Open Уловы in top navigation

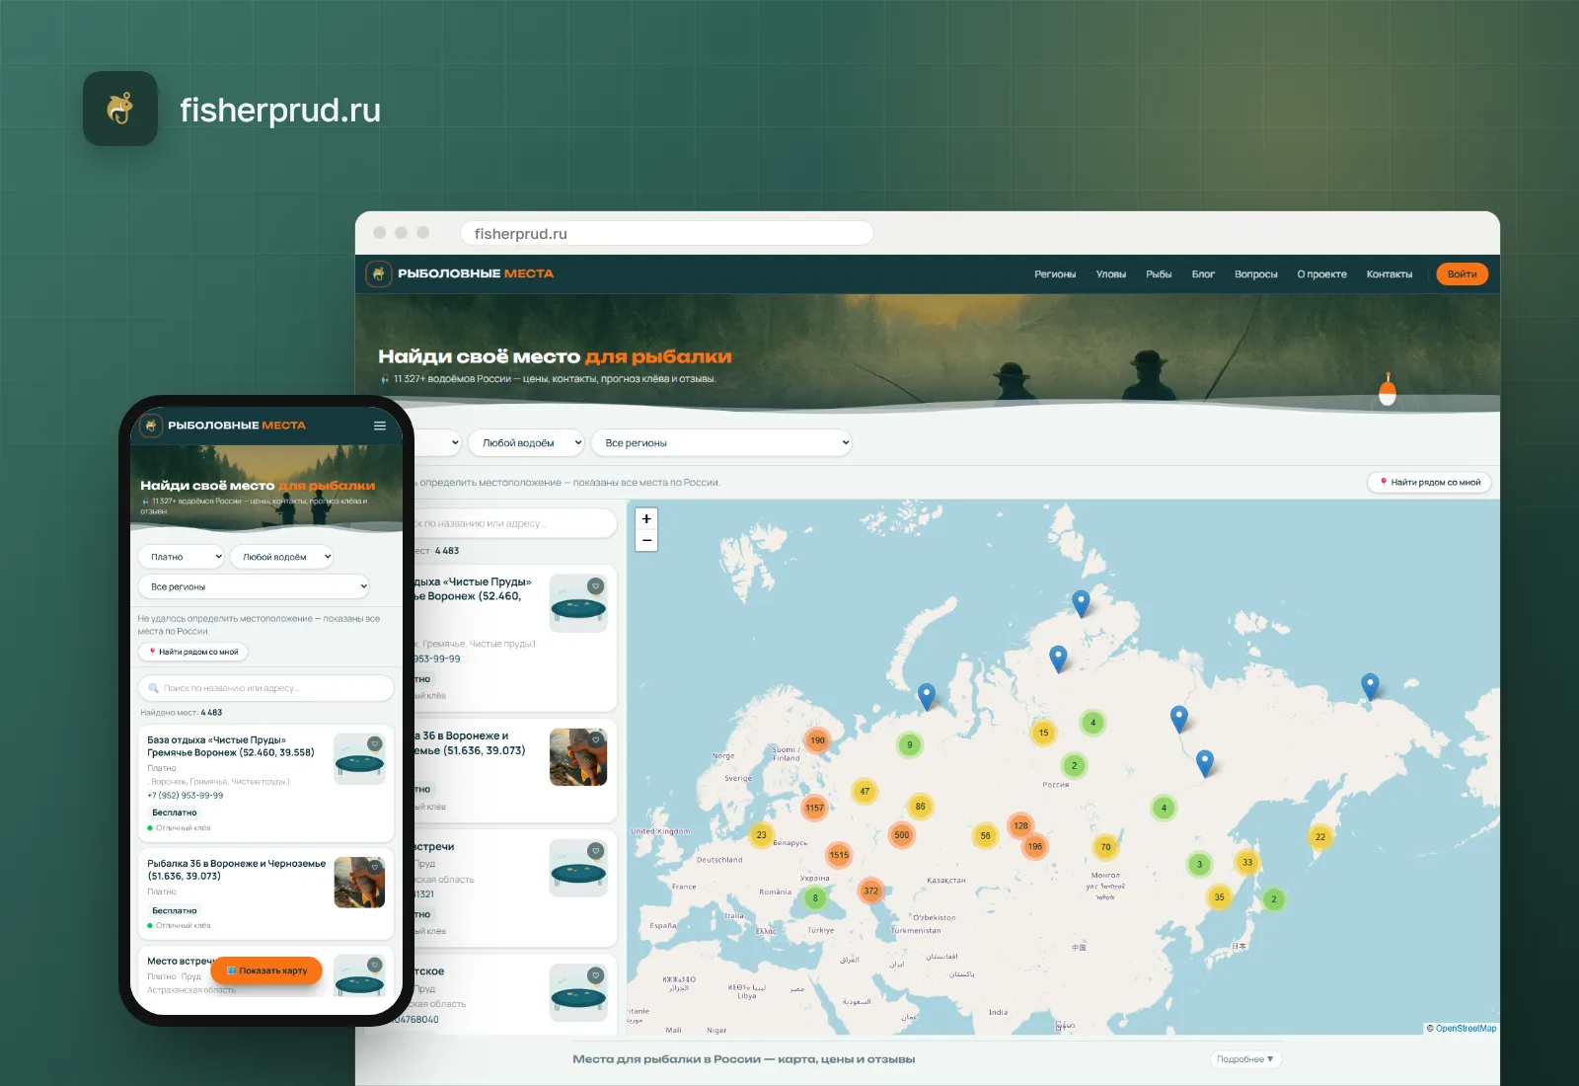[1111, 274]
